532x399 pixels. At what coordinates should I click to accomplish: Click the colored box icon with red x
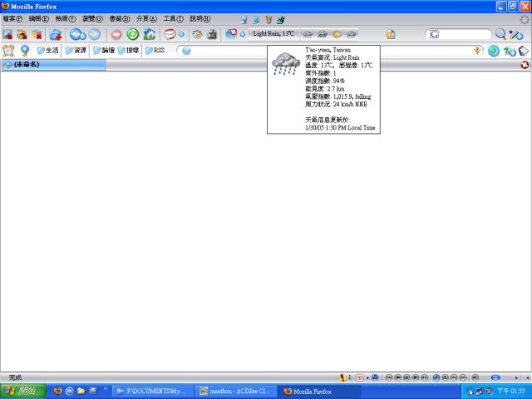[37, 35]
